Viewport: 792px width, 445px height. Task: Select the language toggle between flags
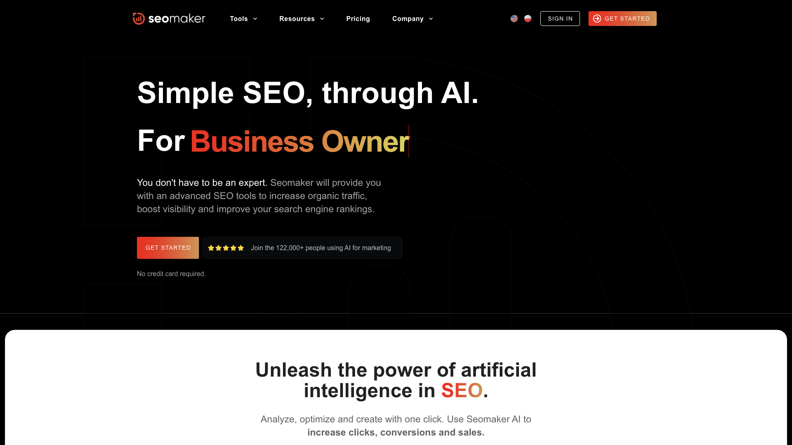[x=521, y=19]
